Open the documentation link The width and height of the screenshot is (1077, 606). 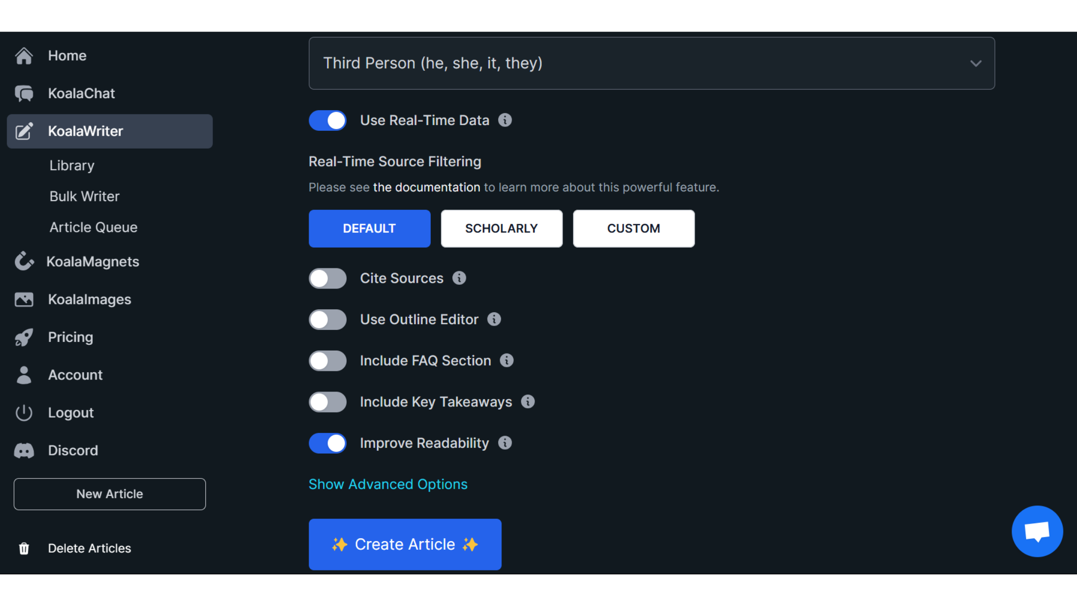pyautogui.click(x=426, y=187)
